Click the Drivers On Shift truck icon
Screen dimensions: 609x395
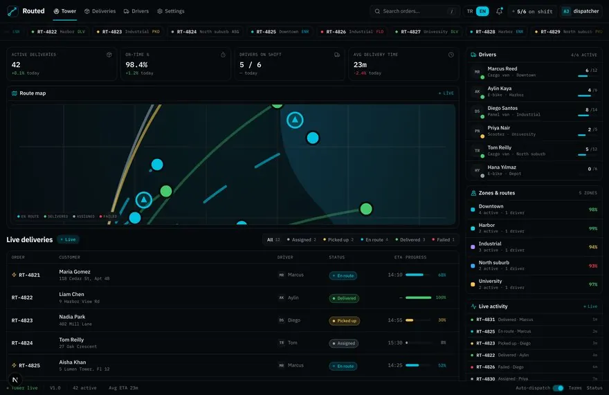click(337, 55)
